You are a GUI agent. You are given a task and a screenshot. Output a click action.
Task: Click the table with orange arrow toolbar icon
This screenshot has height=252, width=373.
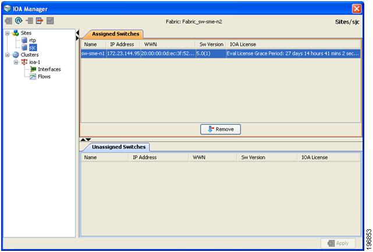tap(40, 21)
